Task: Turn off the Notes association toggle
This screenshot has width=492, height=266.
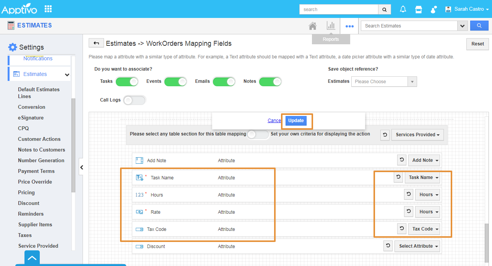Action: tap(270, 82)
